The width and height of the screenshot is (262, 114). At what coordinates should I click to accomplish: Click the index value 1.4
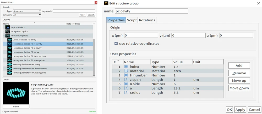pyautogui.click(x=176, y=67)
